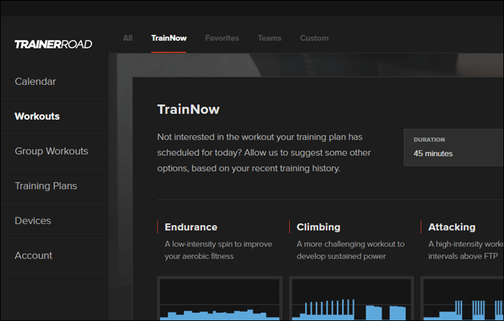The height and width of the screenshot is (321, 504).
Task: Open the Duration 45 minutes dropdown
Action: click(454, 148)
